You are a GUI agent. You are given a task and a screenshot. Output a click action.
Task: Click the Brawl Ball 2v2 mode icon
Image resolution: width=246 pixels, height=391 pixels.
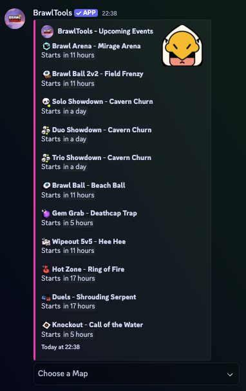(46, 74)
